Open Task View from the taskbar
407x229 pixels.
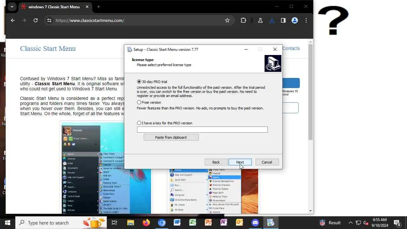click(x=114, y=223)
